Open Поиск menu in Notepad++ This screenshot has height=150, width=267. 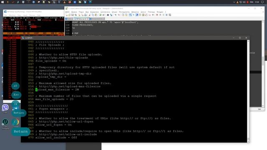point(81,12)
